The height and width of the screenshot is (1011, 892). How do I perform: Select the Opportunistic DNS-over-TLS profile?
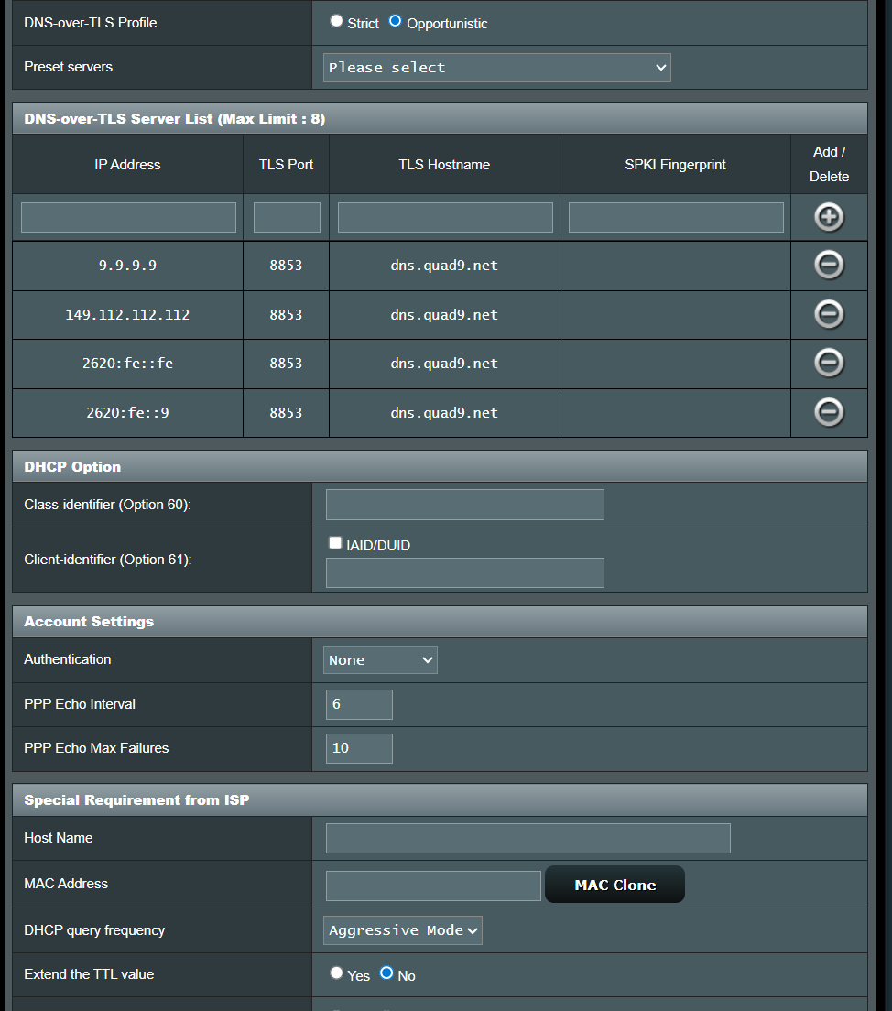tap(396, 21)
